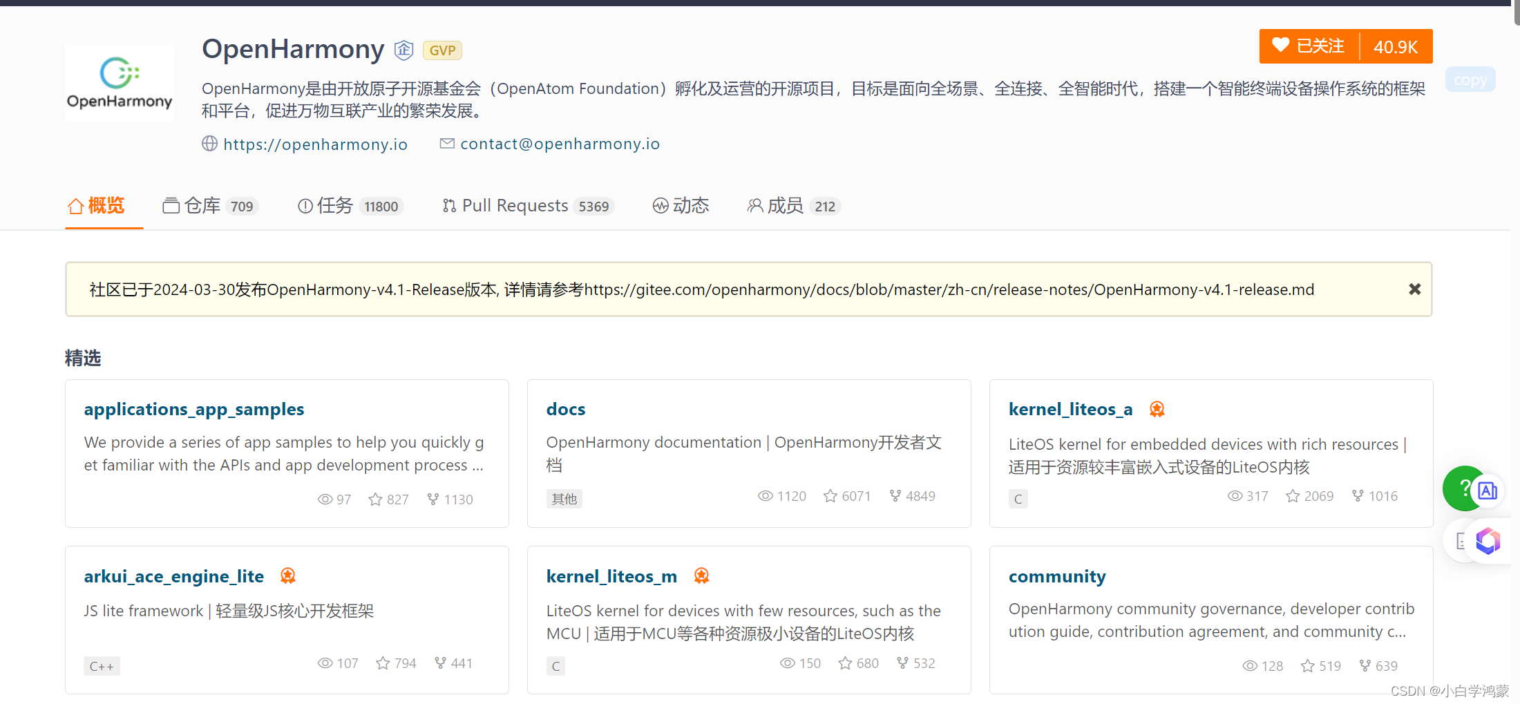Open the community repository
Screen dimensions: 1520x704
[x=1057, y=576]
